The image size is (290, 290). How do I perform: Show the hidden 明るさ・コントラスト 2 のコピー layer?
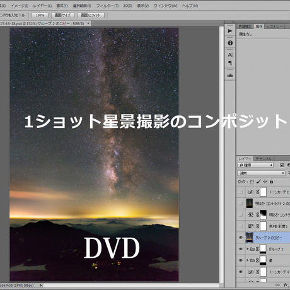241,203
